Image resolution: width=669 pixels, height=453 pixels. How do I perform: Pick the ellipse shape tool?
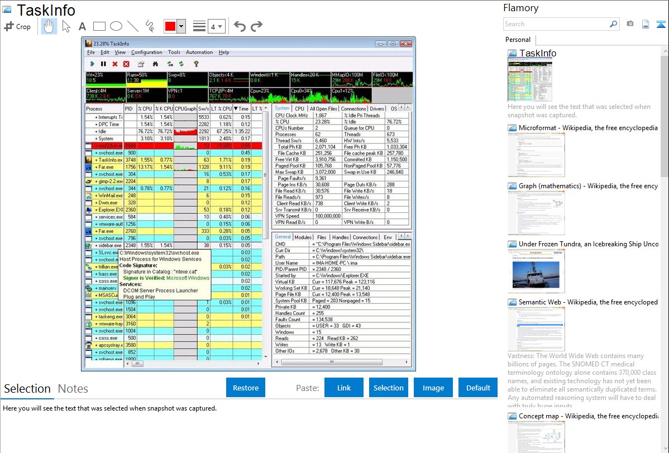coord(116,26)
